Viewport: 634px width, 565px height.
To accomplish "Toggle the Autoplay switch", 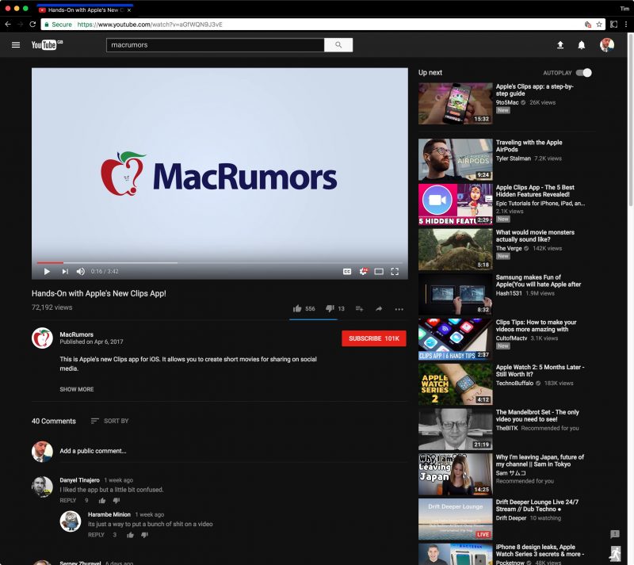I will click(584, 73).
